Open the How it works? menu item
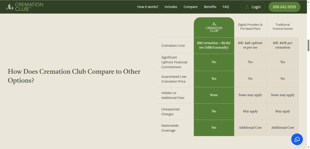This screenshot has height=149, width=310. pyautogui.click(x=148, y=7)
